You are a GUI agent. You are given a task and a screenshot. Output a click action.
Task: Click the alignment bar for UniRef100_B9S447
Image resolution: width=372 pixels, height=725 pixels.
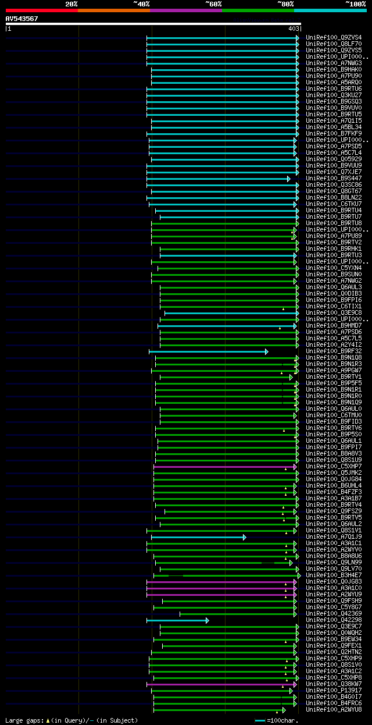tap(218, 179)
